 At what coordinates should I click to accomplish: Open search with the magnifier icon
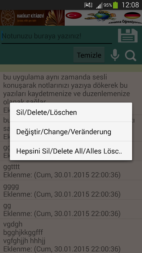tap(131, 56)
